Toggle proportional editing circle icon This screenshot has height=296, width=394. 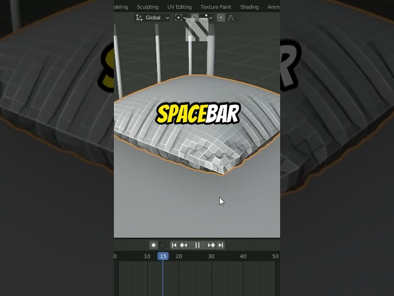coord(221,18)
